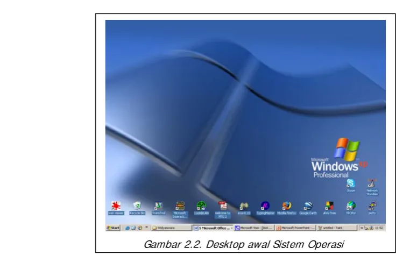Click the tray icon next to the clock

click(371, 228)
